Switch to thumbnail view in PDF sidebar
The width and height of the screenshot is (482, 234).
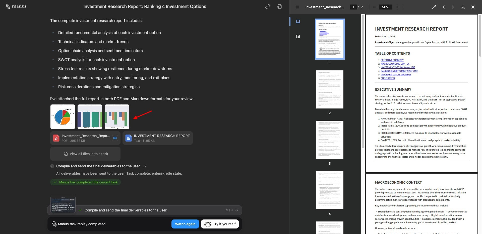[x=298, y=22]
